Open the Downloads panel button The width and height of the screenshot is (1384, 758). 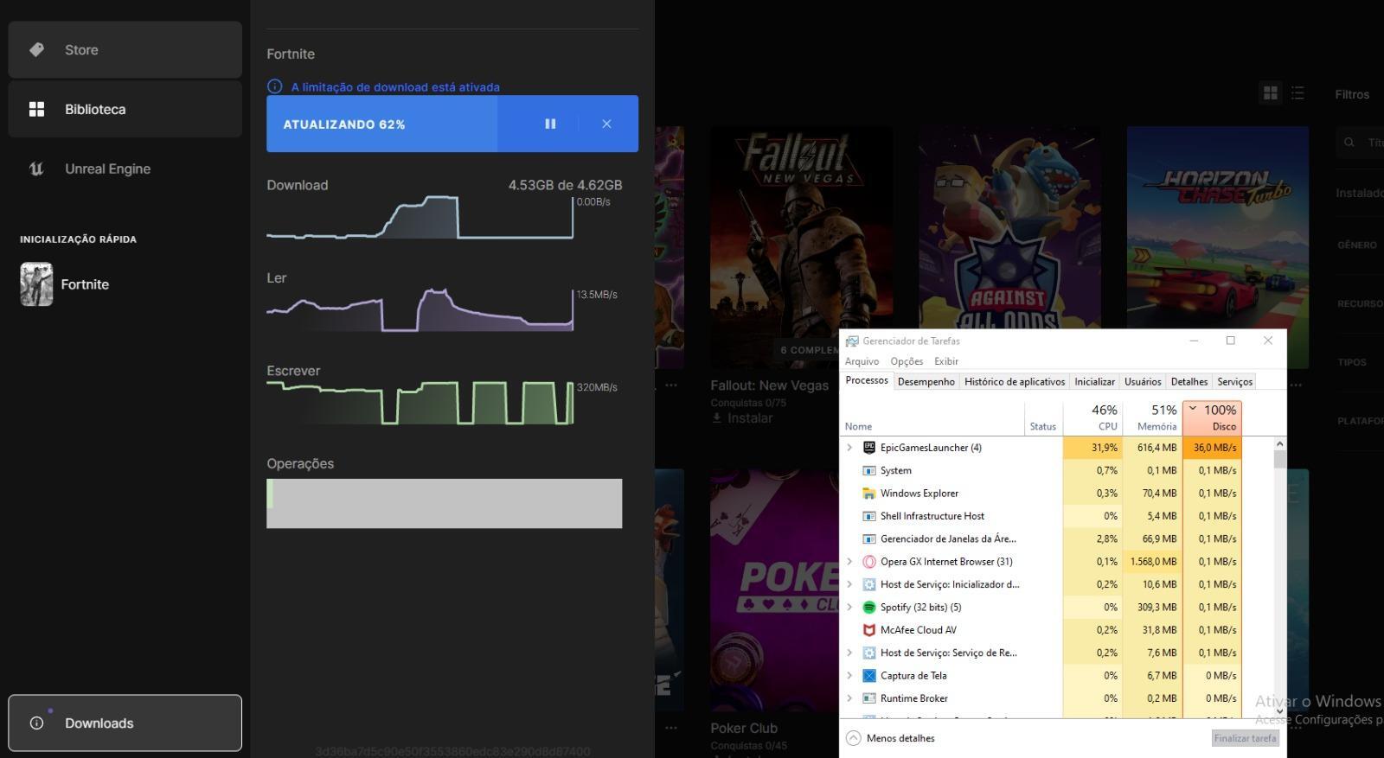click(x=125, y=723)
